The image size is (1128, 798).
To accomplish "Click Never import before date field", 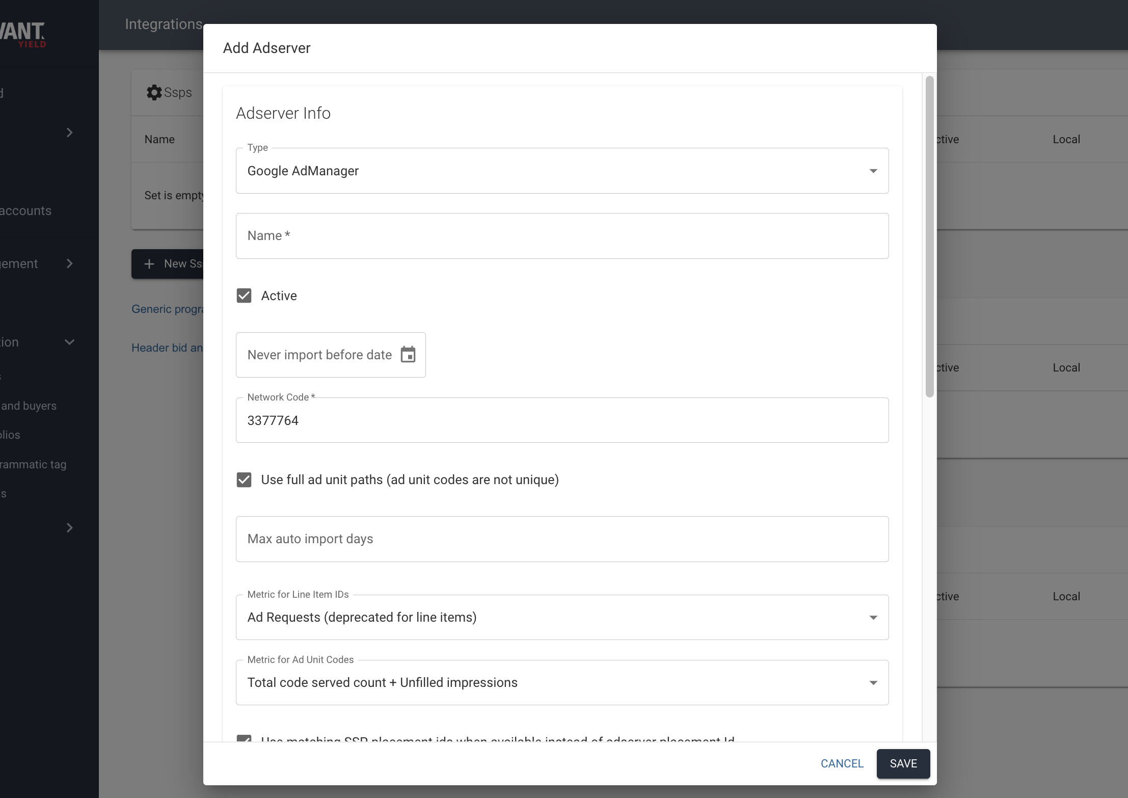I will [331, 355].
